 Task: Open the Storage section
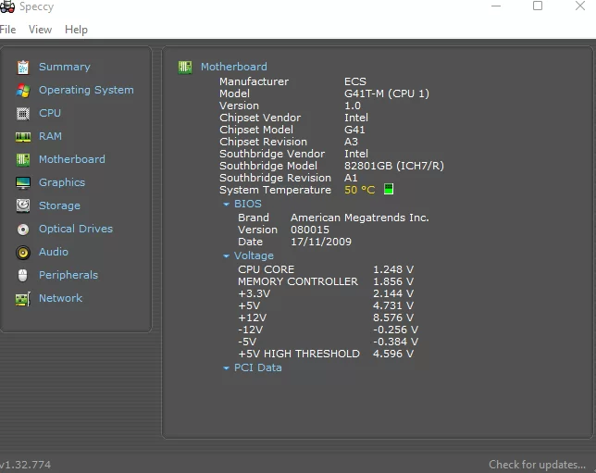pos(59,205)
